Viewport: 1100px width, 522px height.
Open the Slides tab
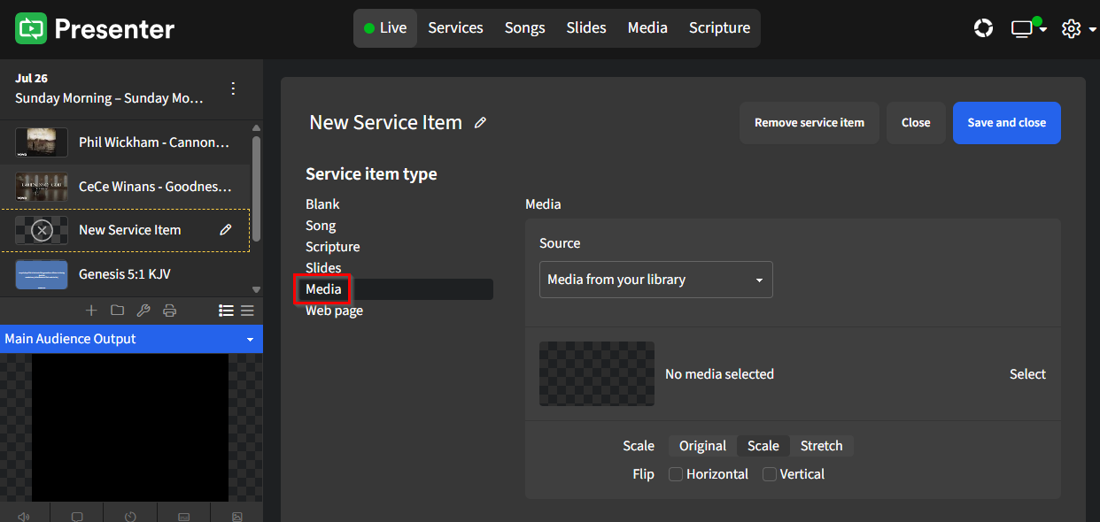coord(586,28)
